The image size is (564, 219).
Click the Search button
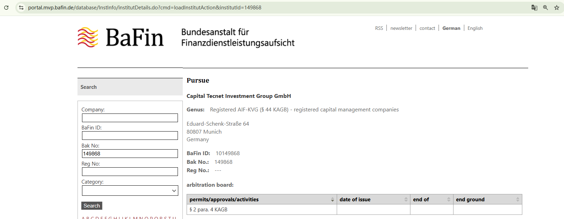pos(92,206)
